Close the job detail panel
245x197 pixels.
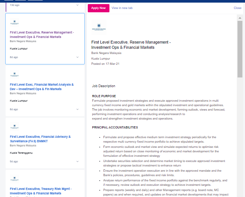pos(238,8)
